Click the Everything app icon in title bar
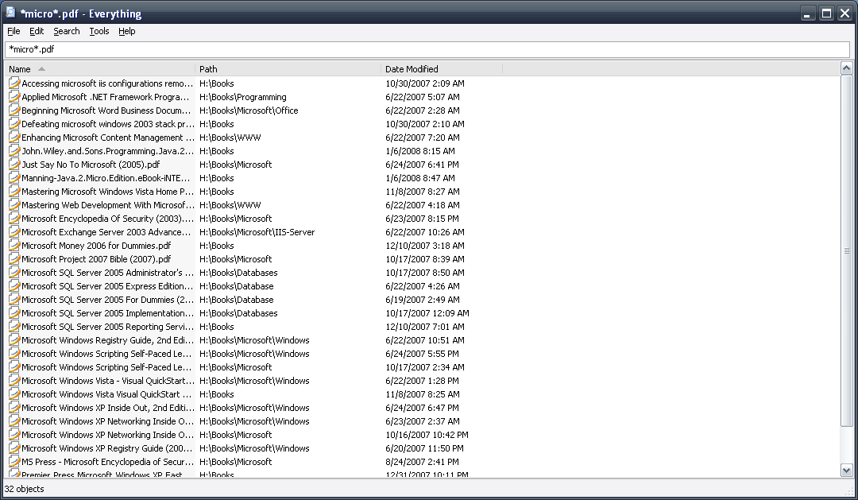 (x=10, y=13)
